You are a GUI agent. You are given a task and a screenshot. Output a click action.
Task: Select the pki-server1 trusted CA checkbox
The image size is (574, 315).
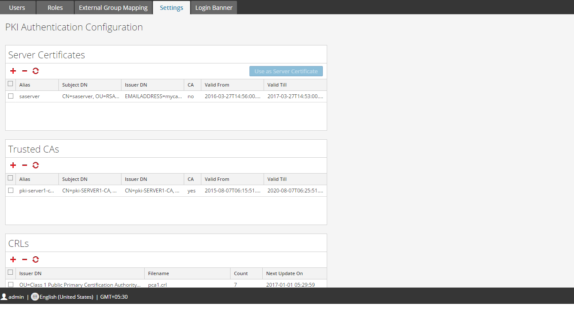11,191
